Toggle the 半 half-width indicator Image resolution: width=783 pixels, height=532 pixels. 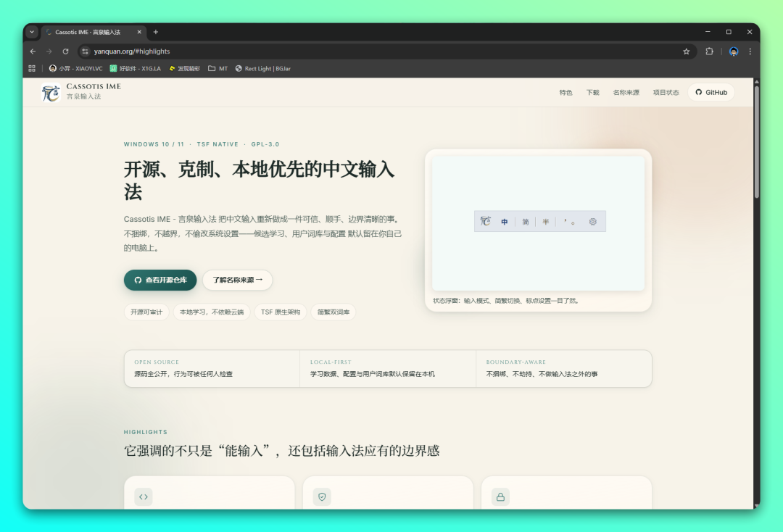(x=546, y=222)
